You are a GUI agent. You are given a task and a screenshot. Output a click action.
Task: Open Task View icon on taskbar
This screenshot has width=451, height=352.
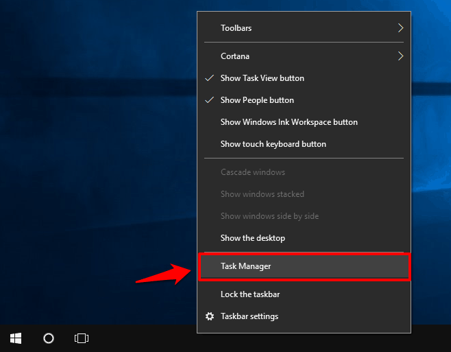coord(82,338)
